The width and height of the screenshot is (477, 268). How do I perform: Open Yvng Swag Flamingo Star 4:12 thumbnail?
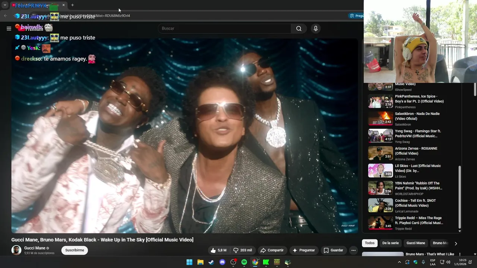click(x=380, y=136)
